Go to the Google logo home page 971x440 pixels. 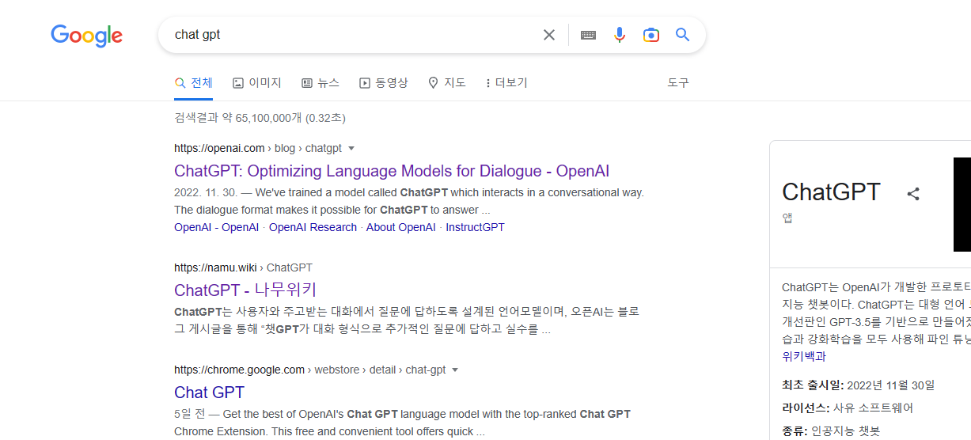point(86,35)
